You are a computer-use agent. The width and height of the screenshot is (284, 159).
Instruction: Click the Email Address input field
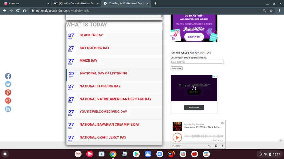pos(197,62)
